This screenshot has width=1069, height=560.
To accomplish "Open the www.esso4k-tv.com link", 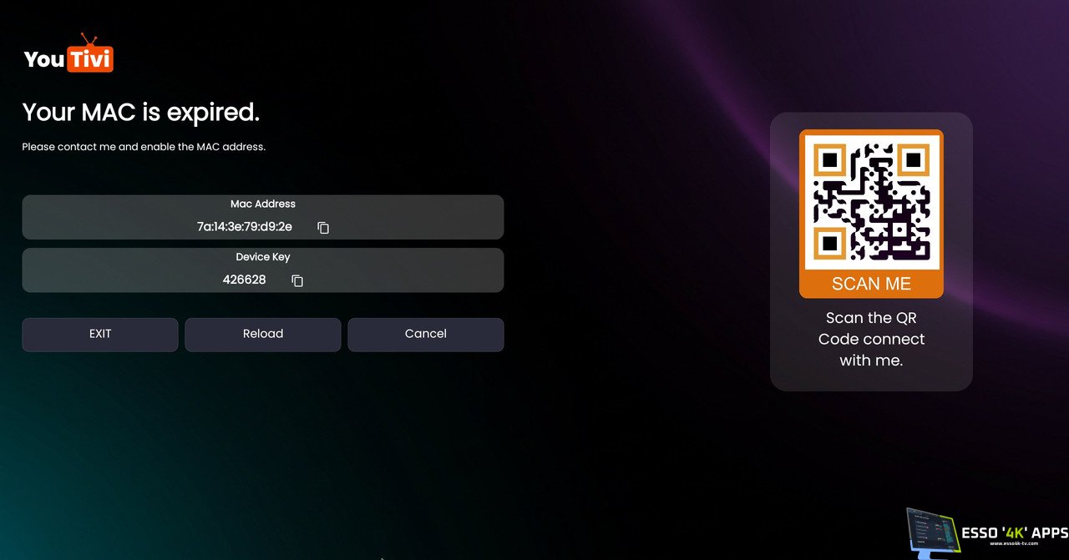I will tap(1013, 543).
